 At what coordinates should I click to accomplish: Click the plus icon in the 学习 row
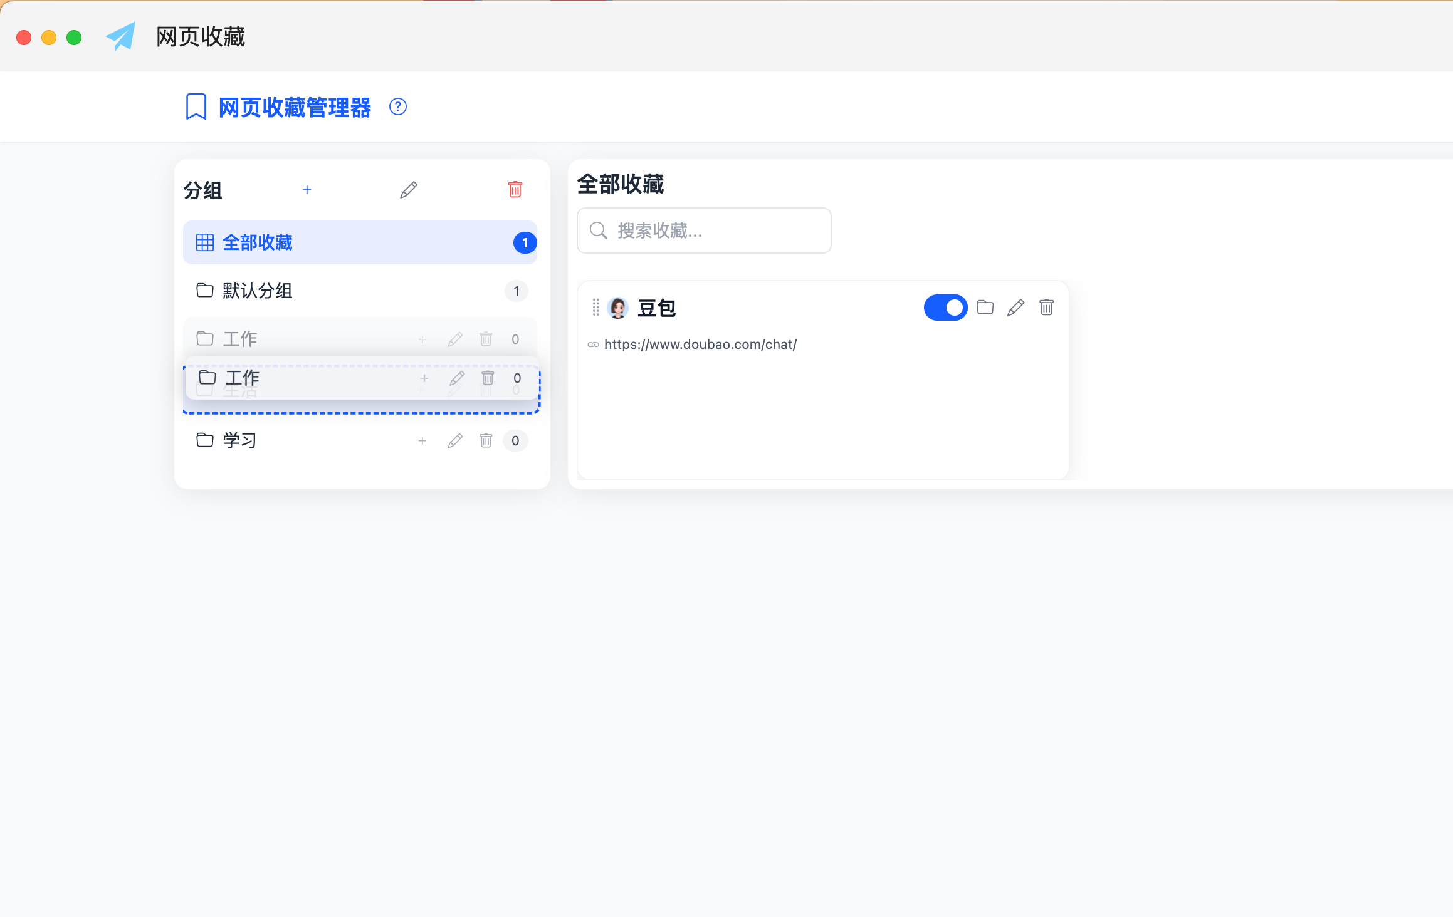tap(422, 441)
